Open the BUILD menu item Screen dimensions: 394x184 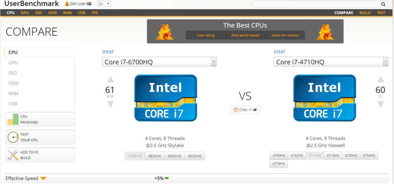coord(365,13)
